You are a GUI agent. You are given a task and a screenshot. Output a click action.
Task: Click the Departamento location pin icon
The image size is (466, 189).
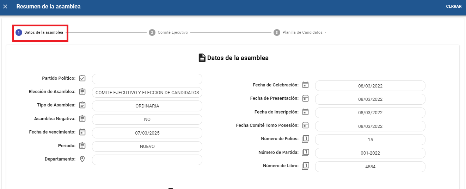pos(82,159)
